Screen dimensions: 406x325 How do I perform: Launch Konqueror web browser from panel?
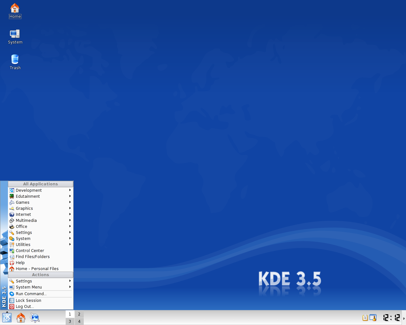click(35, 318)
